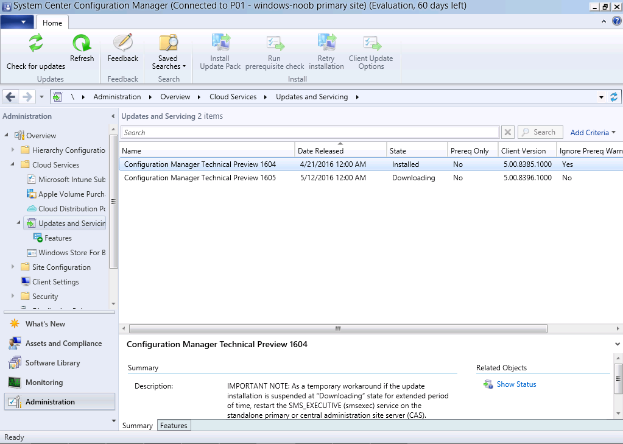The height and width of the screenshot is (444, 623).
Task: Switch to Features details tab
Action: pyautogui.click(x=174, y=425)
